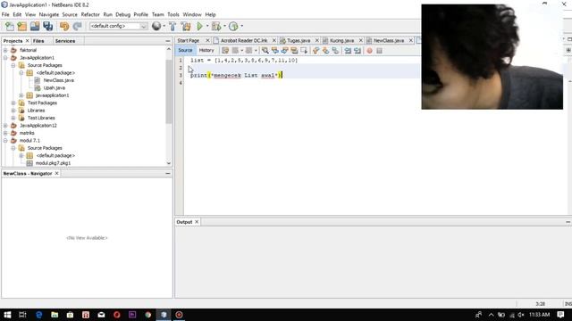Close the Output panel tab
Screen dimensions: 572x321
pyautogui.click(x=197, y=222)
